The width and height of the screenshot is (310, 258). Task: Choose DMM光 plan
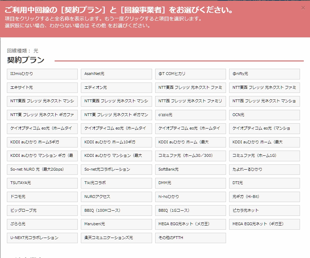(190, 183)
